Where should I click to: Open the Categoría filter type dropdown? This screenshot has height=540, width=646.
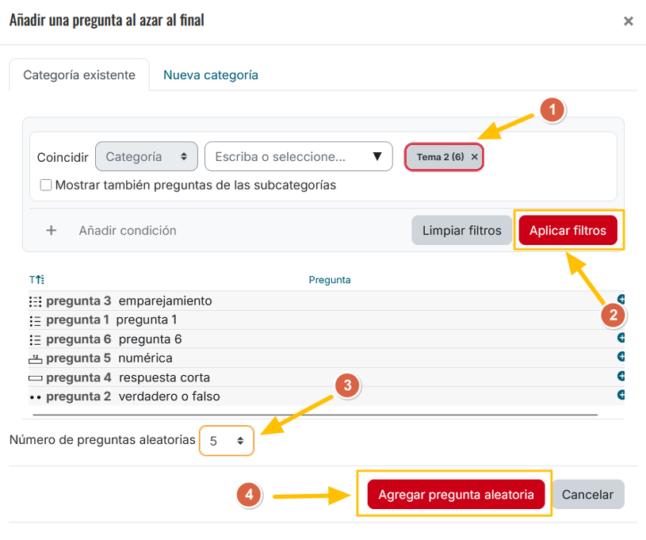(147, 157)
